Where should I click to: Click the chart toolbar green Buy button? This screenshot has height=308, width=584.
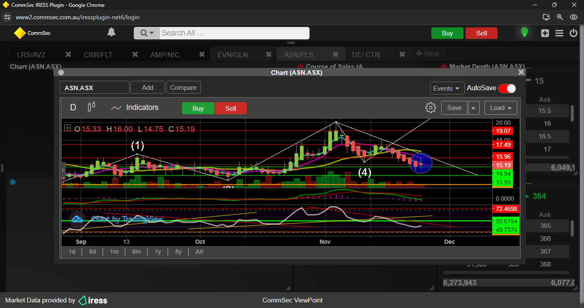[198, 108]
